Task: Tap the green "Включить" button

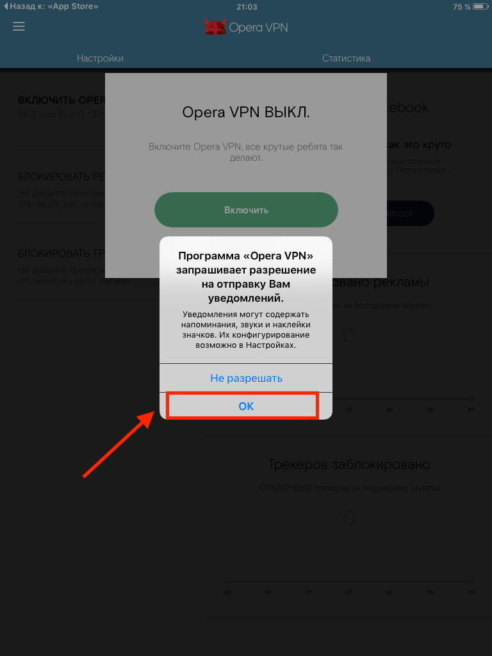Action: (246, 209)
